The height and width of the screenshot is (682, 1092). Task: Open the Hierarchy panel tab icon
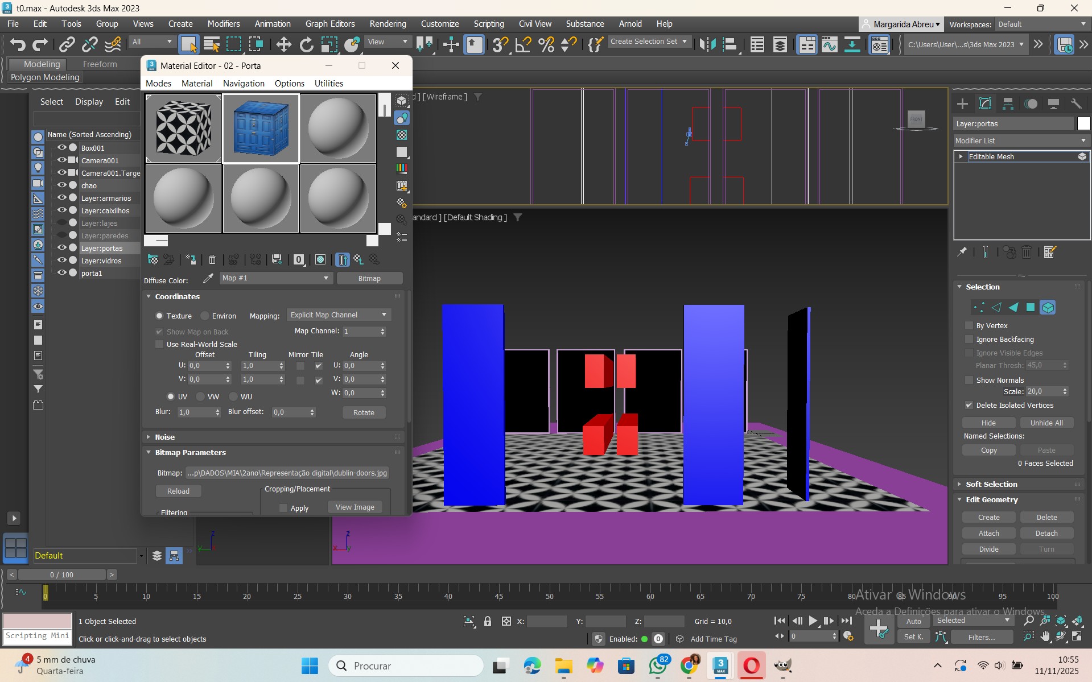pyautogui.click(x=1008, y=104)
